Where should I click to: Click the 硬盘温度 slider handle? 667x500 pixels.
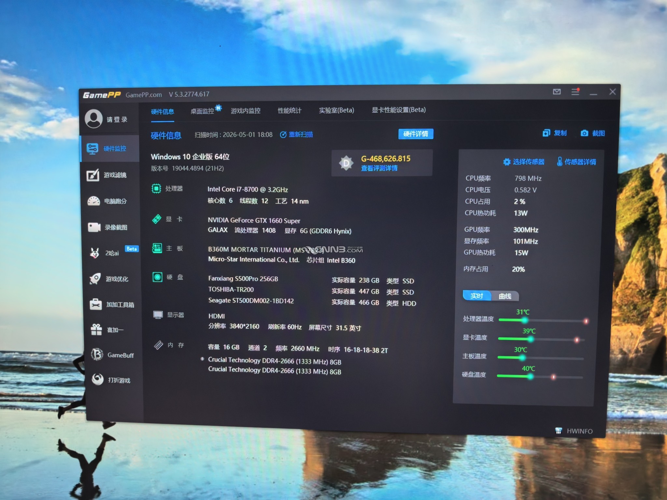click(530, 377)
